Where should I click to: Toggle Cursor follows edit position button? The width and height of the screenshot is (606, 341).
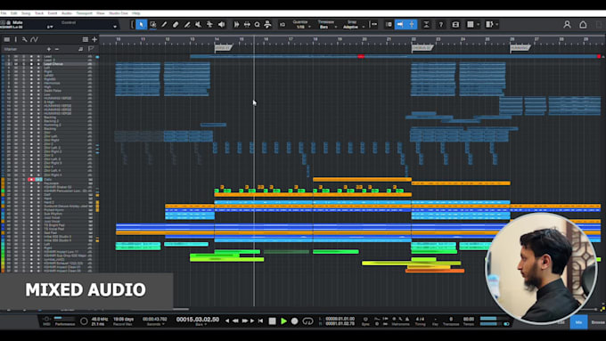412,25
